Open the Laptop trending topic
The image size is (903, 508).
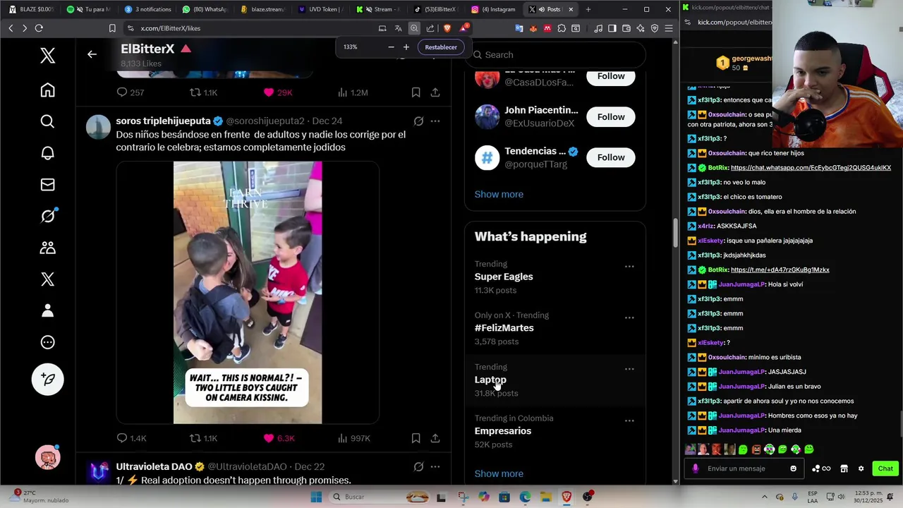490,380
